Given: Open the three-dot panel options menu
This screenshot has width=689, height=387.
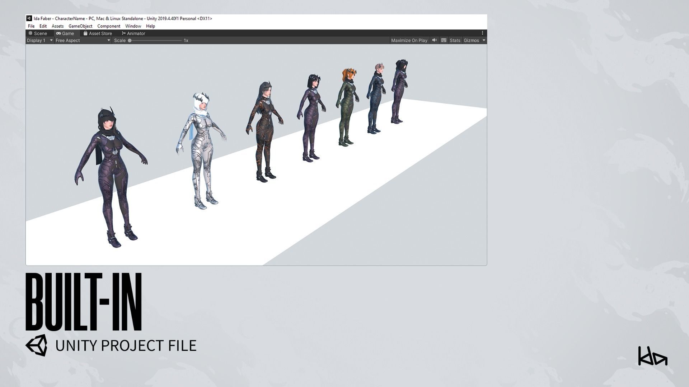Looking at the screenshot, I should 482,33.
